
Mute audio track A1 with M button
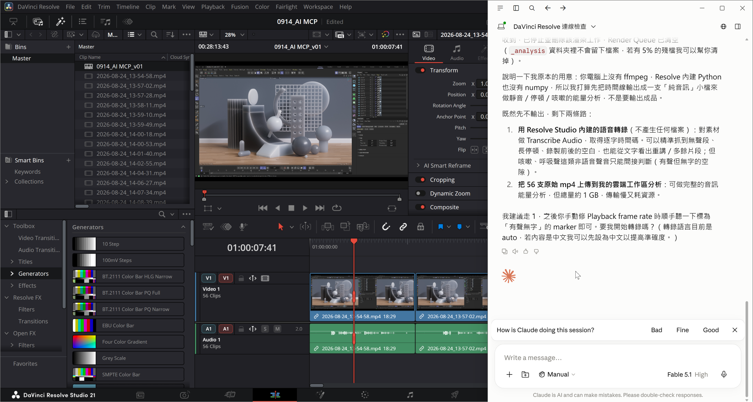(277, 329)
